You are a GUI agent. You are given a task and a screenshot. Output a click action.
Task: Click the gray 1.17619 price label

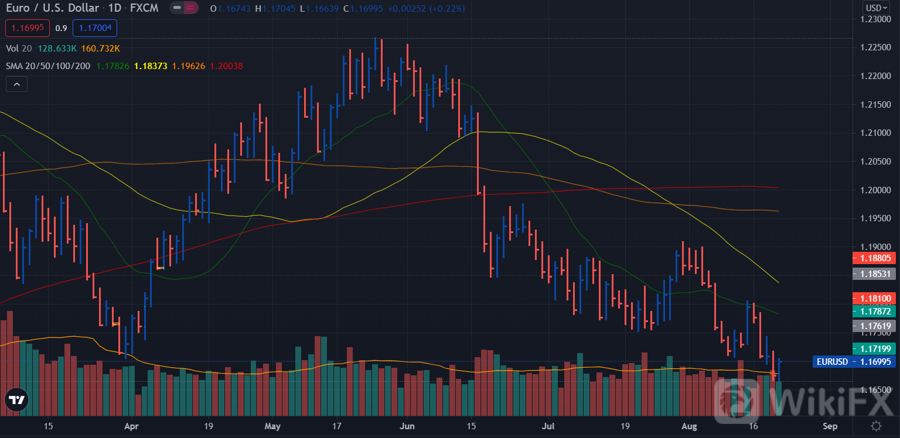(x=875, y=326)
